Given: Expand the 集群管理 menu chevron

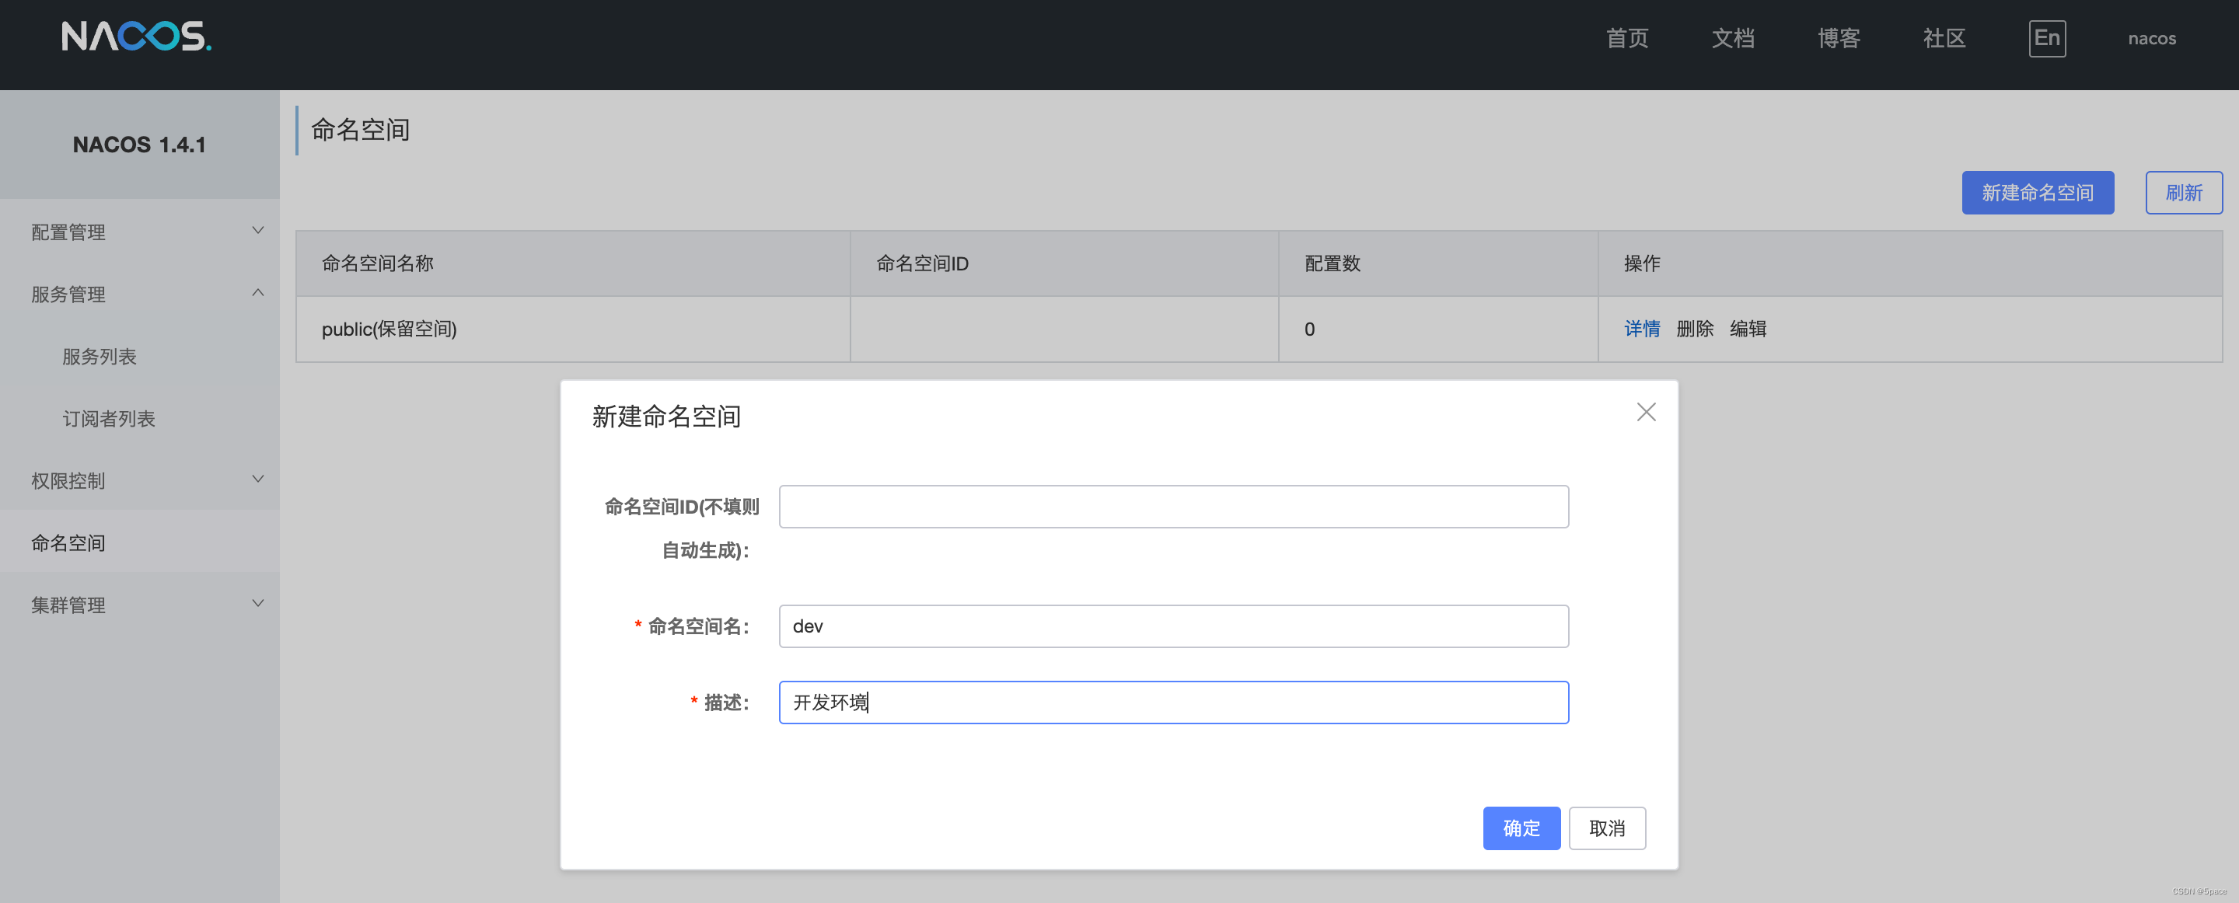Looking at the screenshot, I should (257, 603).
